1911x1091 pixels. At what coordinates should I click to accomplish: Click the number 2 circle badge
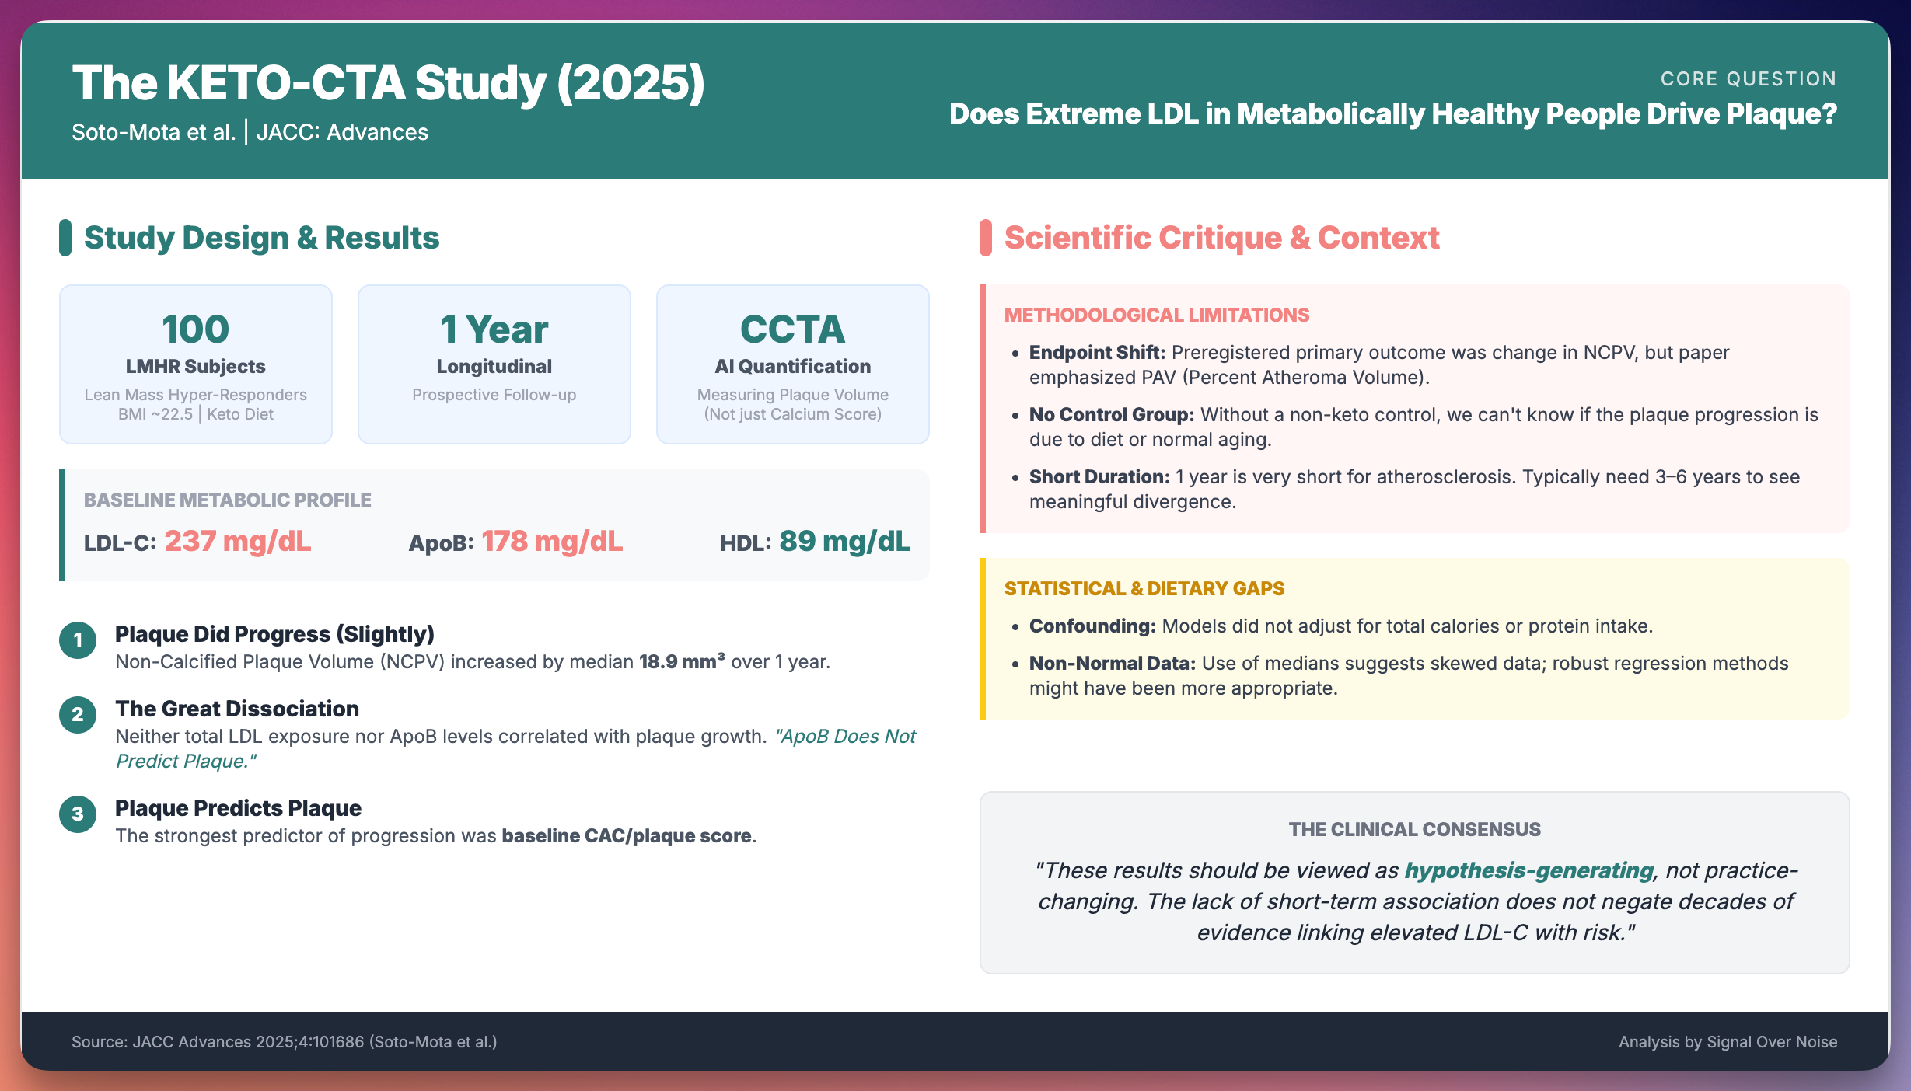click(x=78, y=715)
